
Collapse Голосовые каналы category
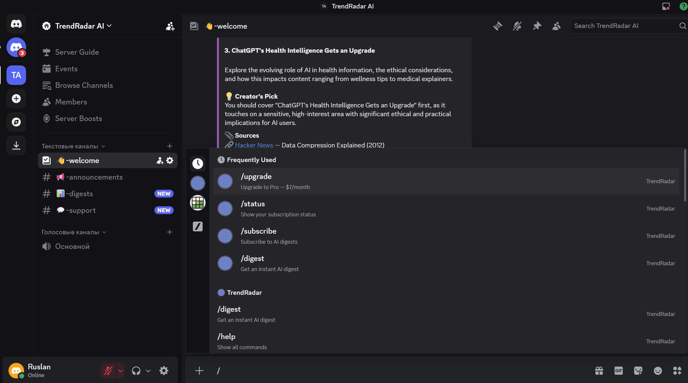click(74, 232)
